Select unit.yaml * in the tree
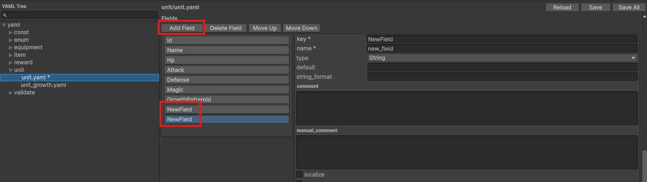647x182 pixels. 80,78
